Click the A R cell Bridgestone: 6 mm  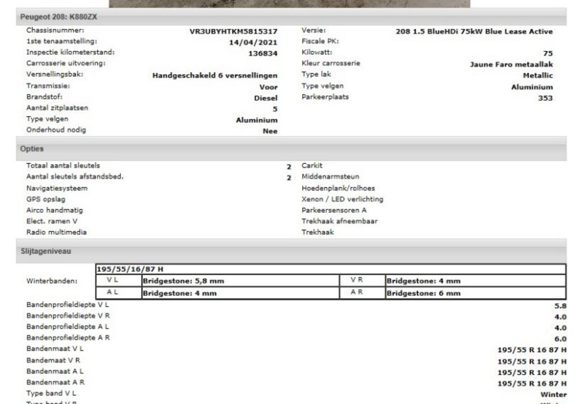click(423, 293)
